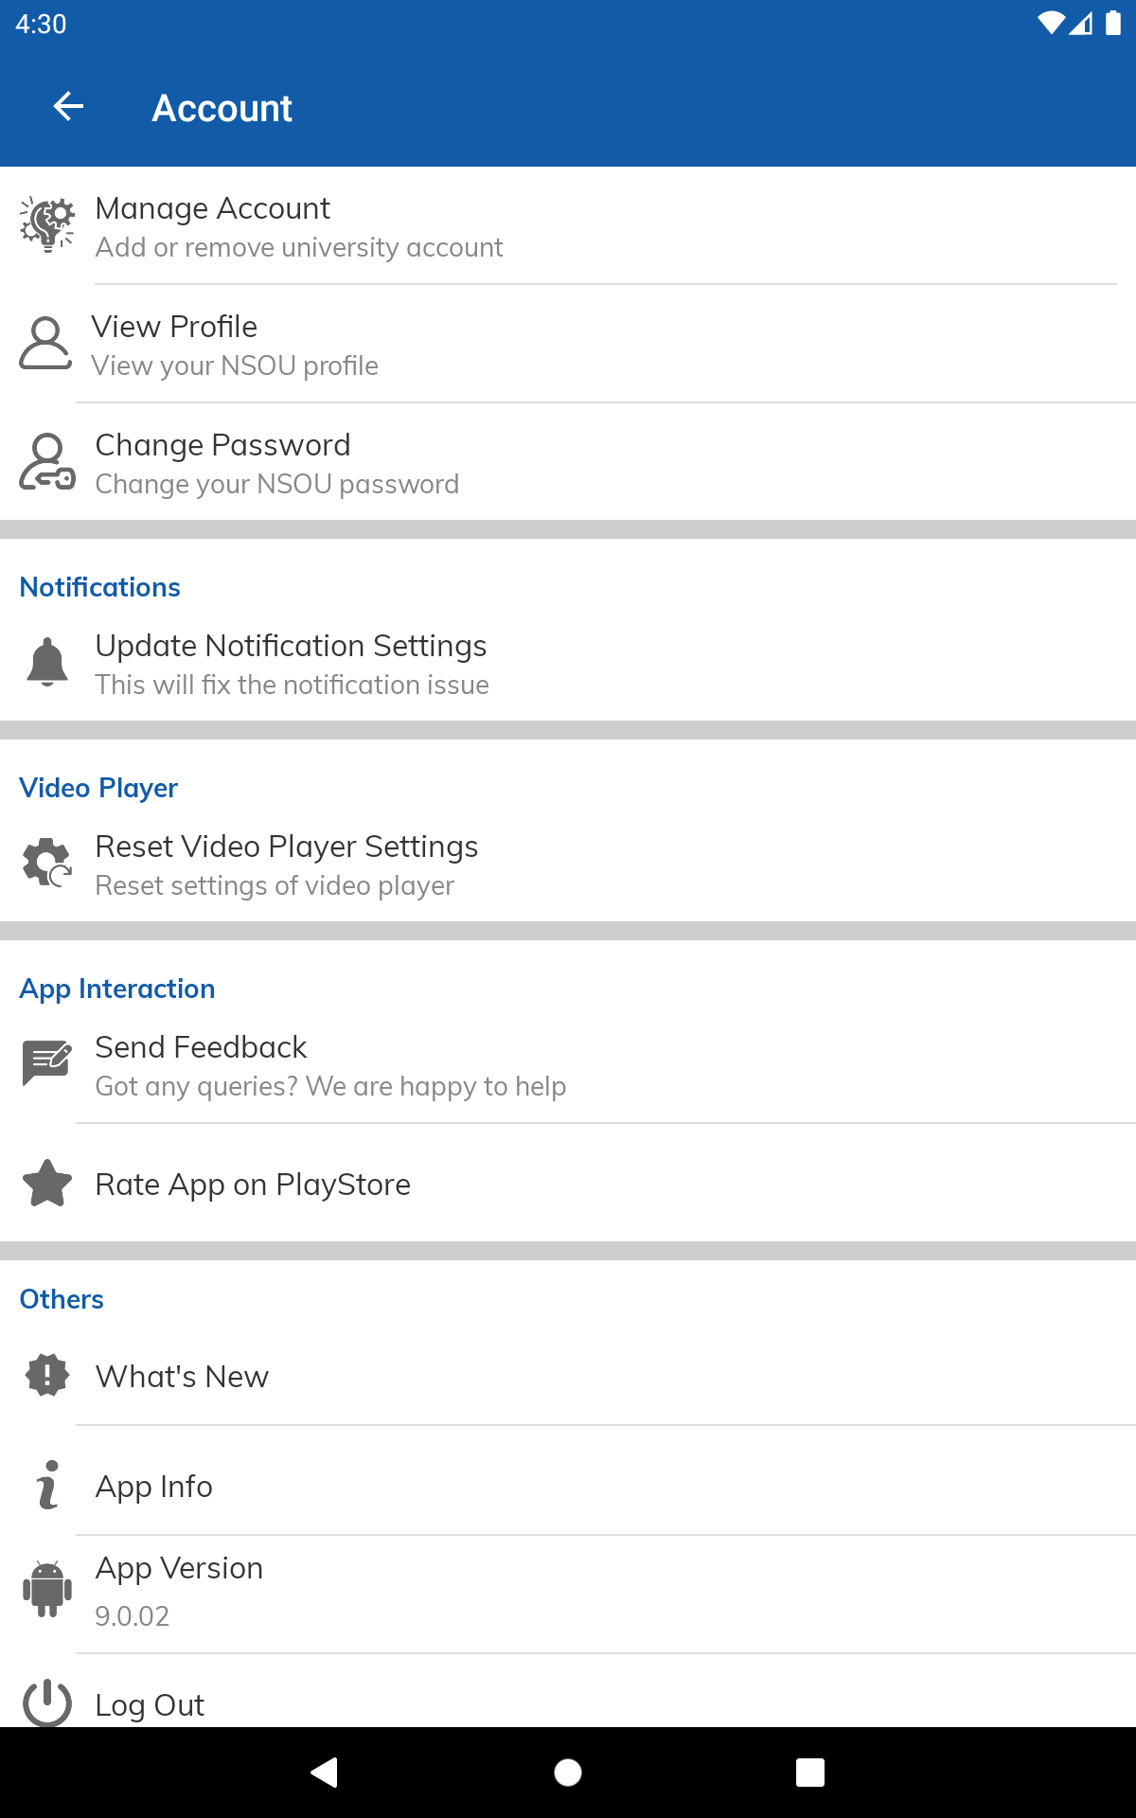Tap Rate App on PlayStore
The image size is (1136, 1818).
[253, 1185]
